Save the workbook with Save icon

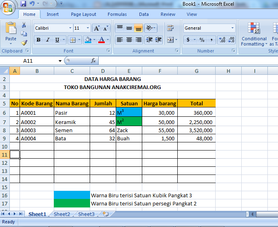[23, 4]
